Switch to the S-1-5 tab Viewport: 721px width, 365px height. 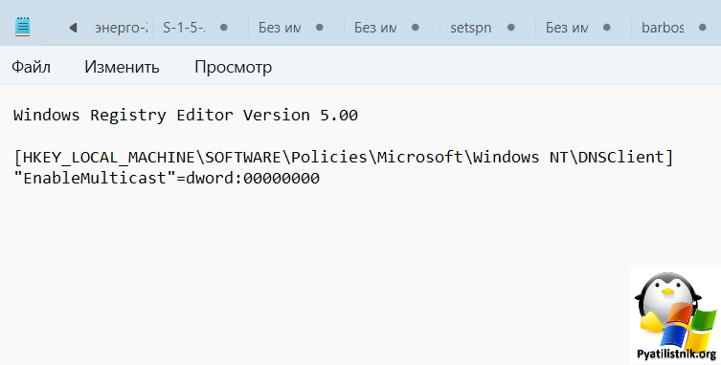click(185, 28)
